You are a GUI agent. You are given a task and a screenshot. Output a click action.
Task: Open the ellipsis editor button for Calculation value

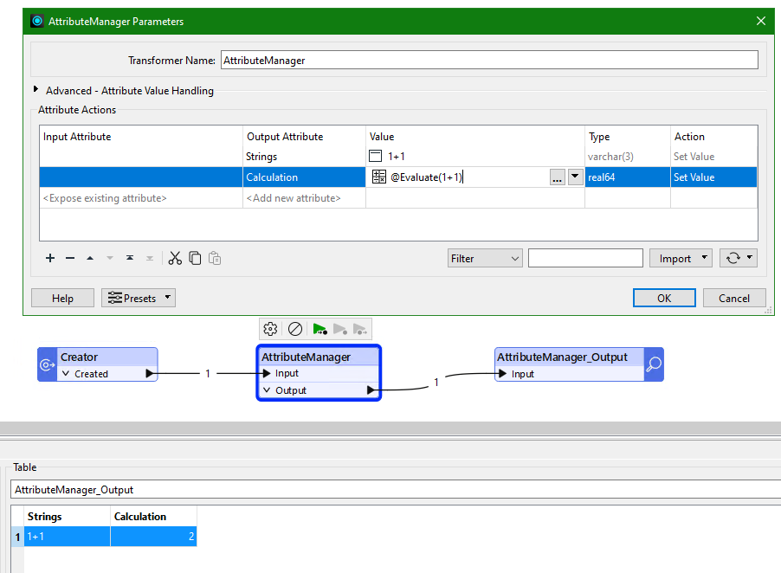(558, 177)
